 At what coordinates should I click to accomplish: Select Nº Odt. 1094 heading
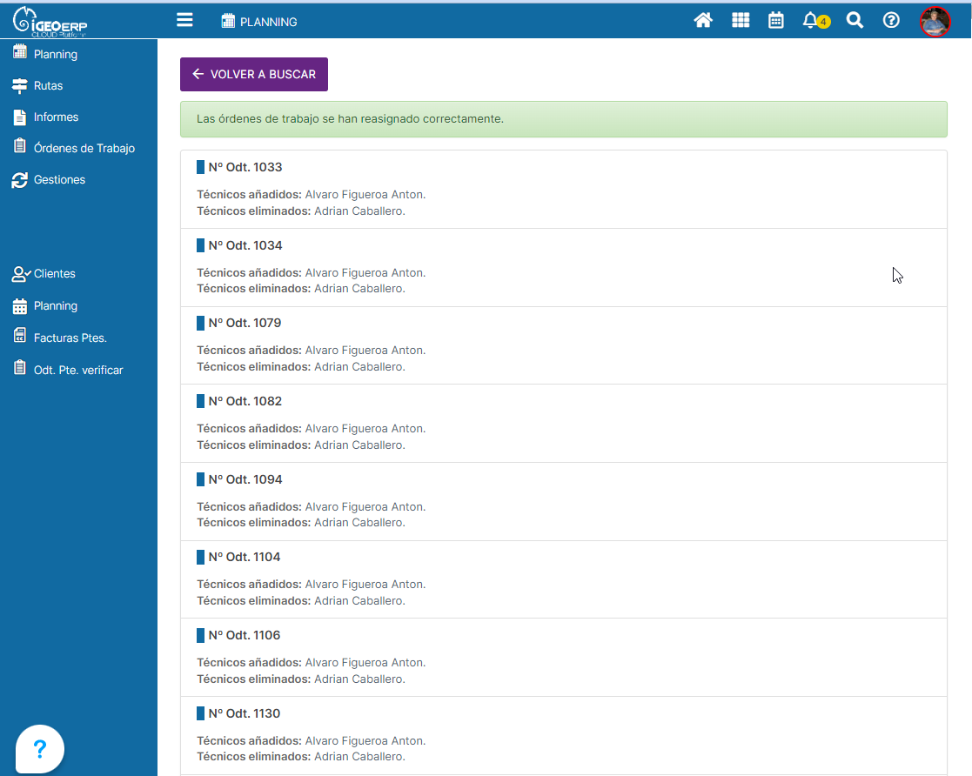tap(245, 479)
